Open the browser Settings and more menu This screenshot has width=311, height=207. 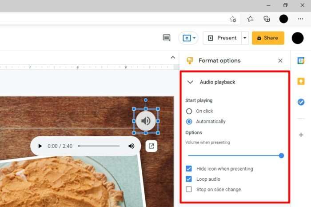point(300,19)
